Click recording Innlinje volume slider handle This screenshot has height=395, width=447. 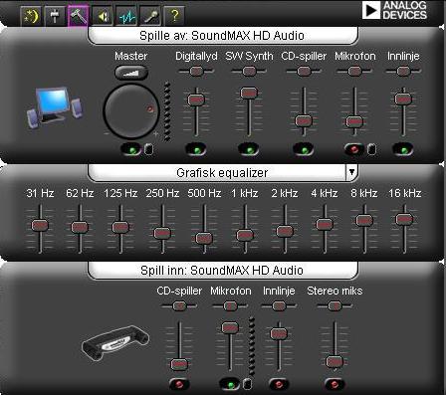[x=279, y=333]
